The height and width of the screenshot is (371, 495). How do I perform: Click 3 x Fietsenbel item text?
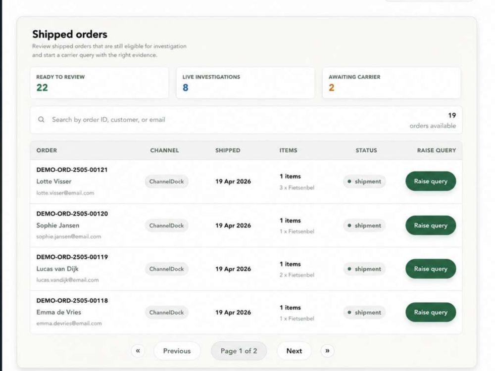click(297, 187)
